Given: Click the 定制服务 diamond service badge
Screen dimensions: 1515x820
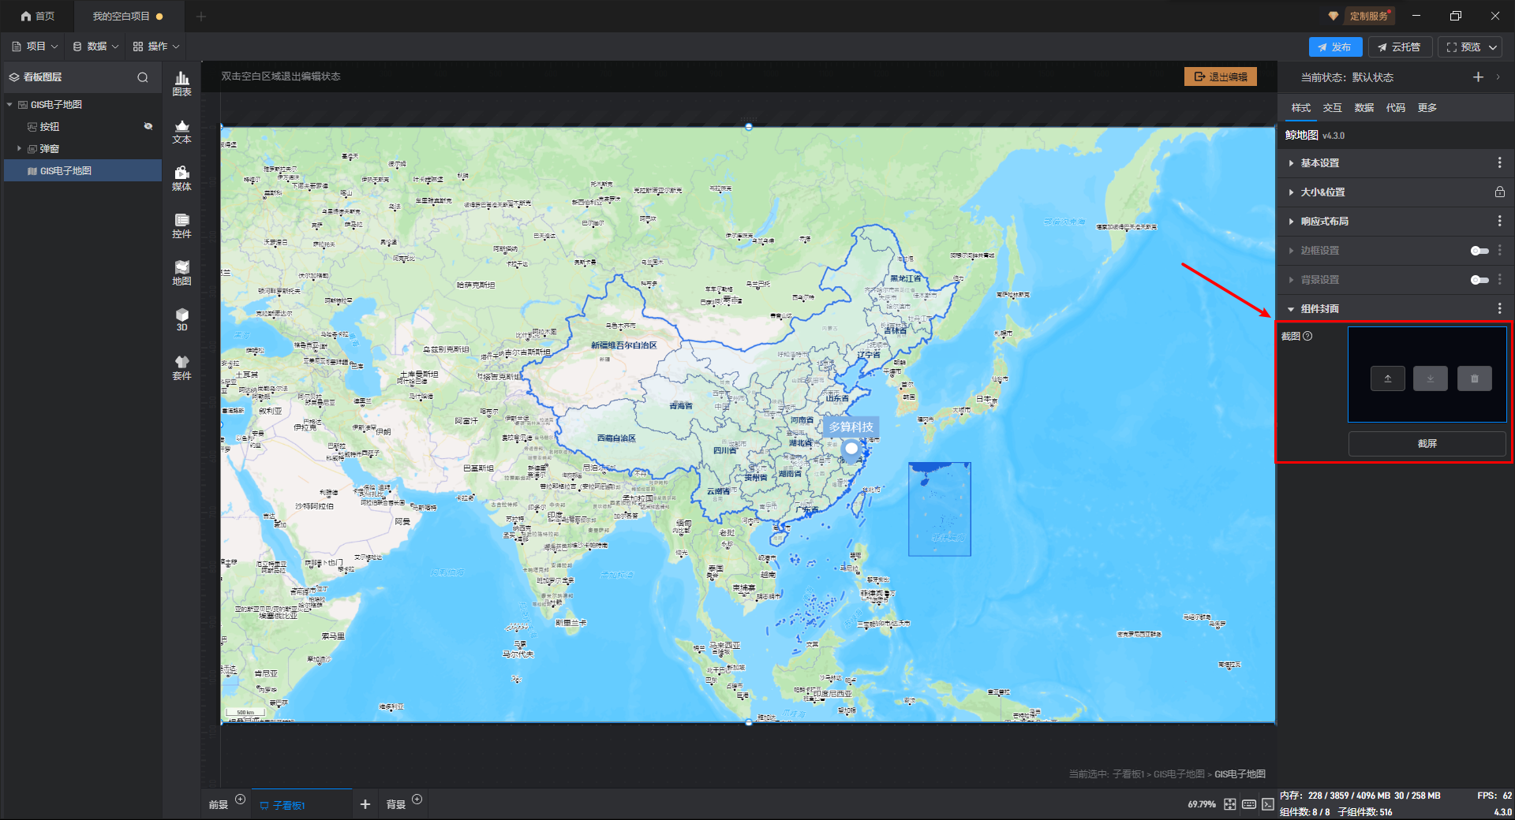Looking at the screenshot, I should (x=1362, y=16).
